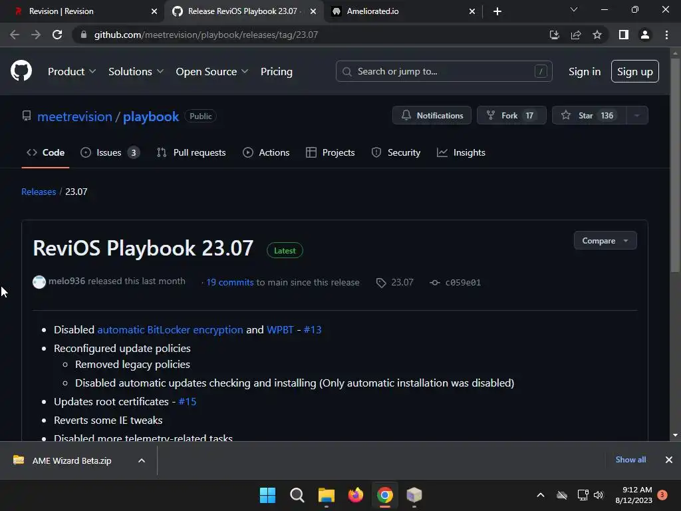Expand the Open Source menu

[x=212, y=72]
